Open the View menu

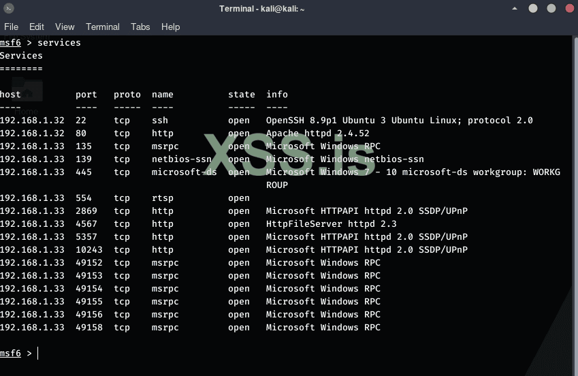click(65, 27)
